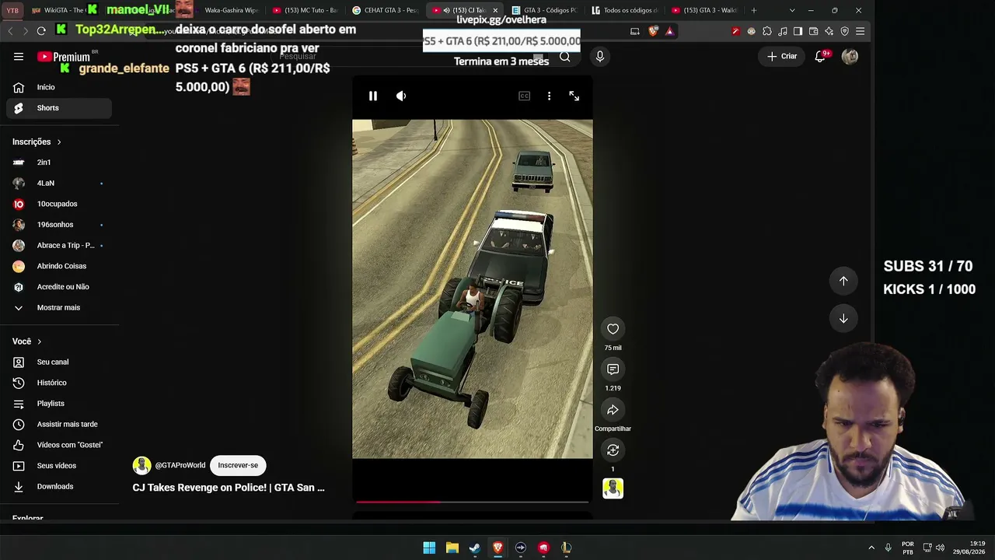Open Seus vídeos in sidebar
The image size is (995, 560).
point(59,466)
